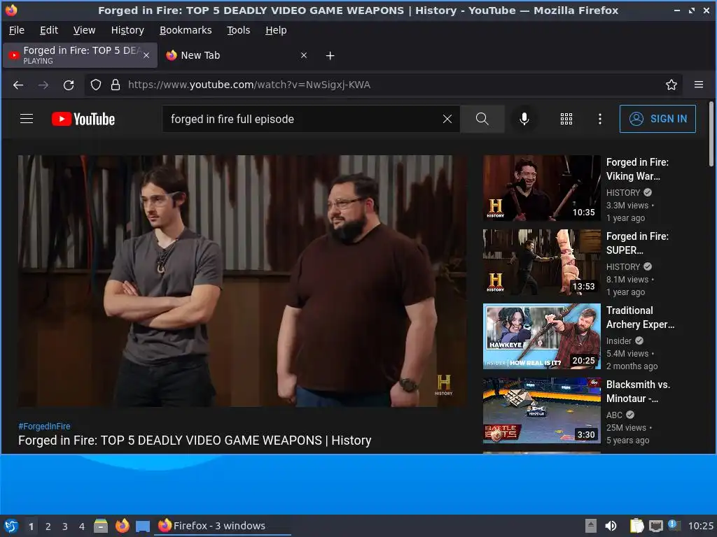This screenshot has height=537, width=717.
Task: Open the desktop start menu icon
Action: coord(11,526)
